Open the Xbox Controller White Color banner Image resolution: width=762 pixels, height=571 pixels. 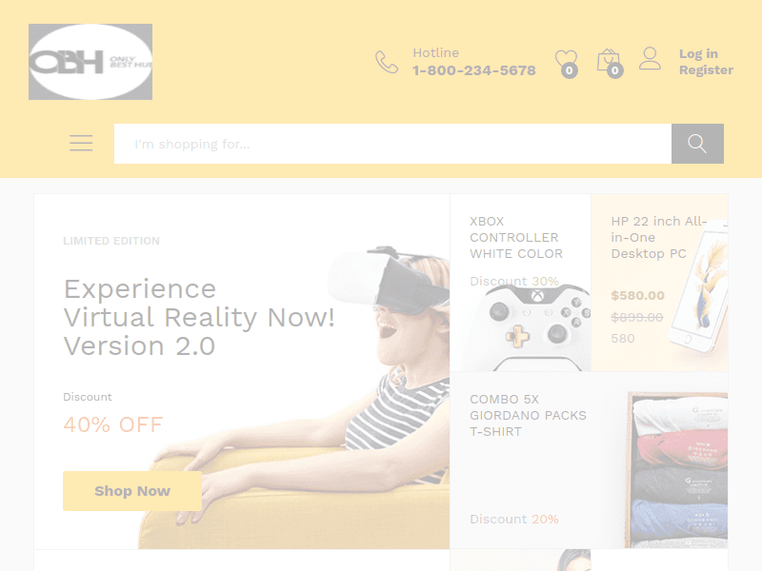520,283
